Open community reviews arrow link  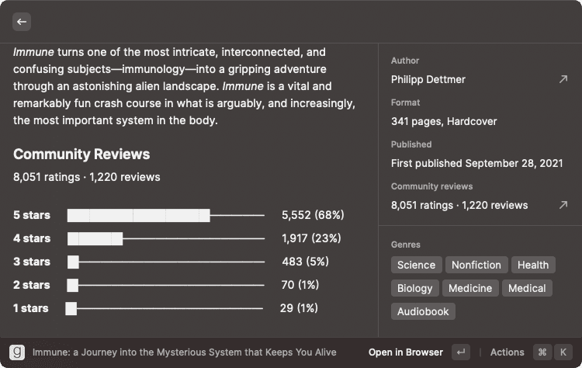563,205
